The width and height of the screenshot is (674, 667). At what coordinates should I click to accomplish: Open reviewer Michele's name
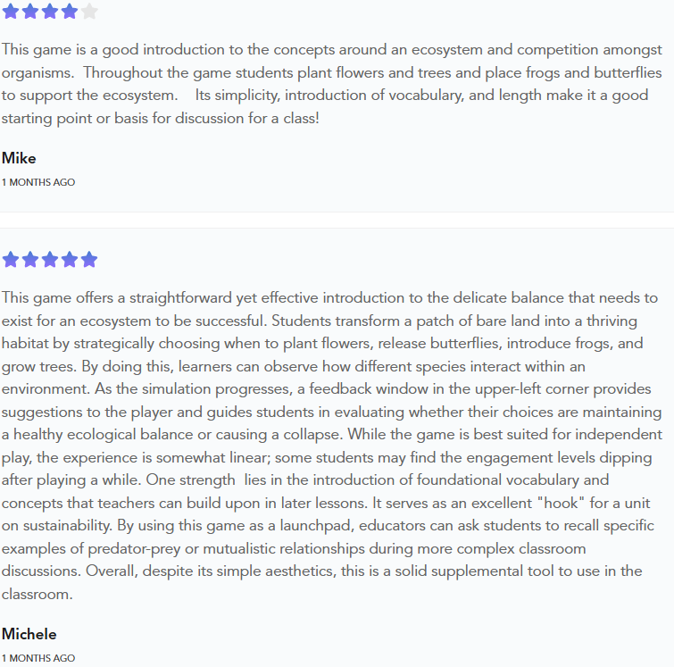29,635
